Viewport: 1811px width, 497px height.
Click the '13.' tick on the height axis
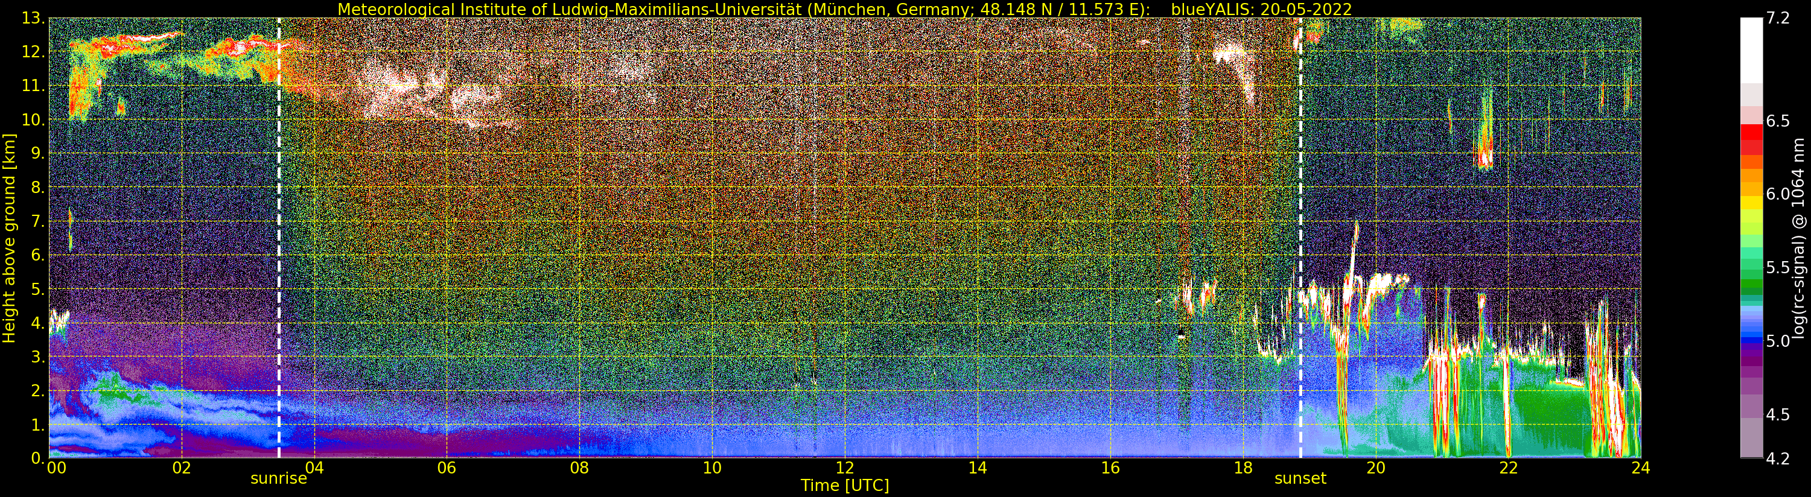(34, 18)
